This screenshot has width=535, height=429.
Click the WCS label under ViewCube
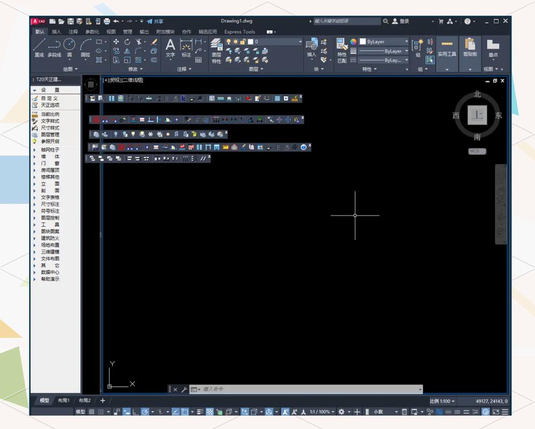click(x=477, y=151)
